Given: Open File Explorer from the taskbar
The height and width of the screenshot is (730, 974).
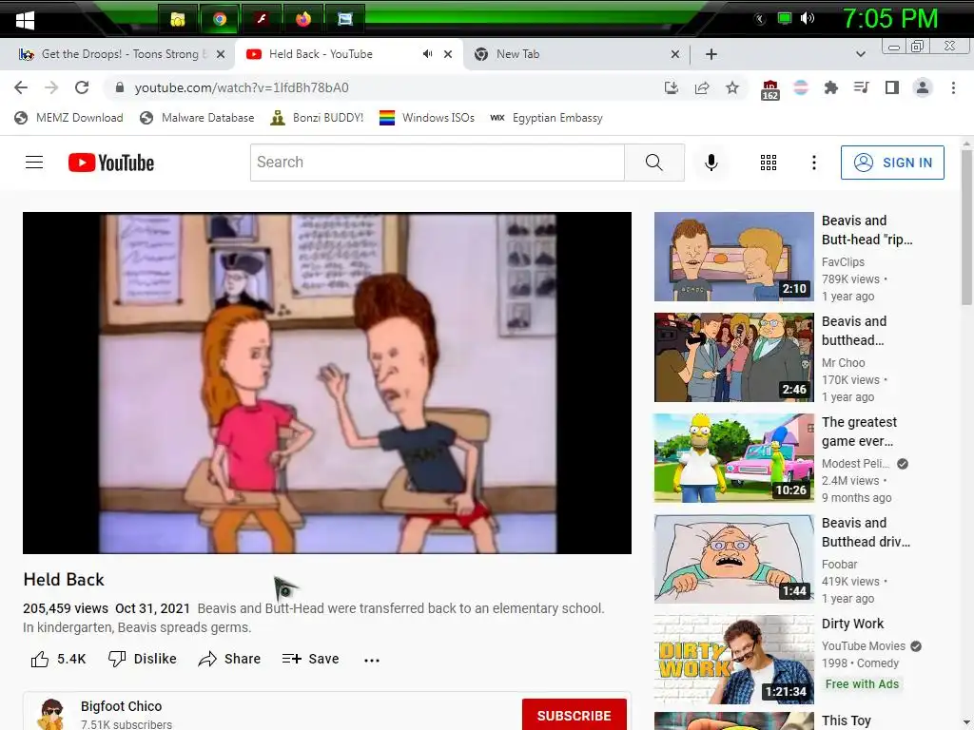Looking at the screenshot, I should (x=178, y=19).
